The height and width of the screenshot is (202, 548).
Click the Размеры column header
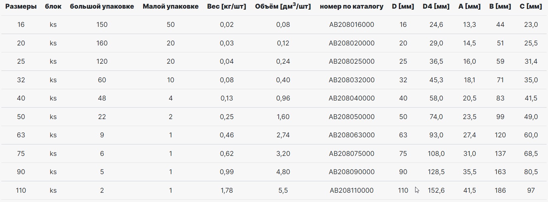click(x=21, y=6)
